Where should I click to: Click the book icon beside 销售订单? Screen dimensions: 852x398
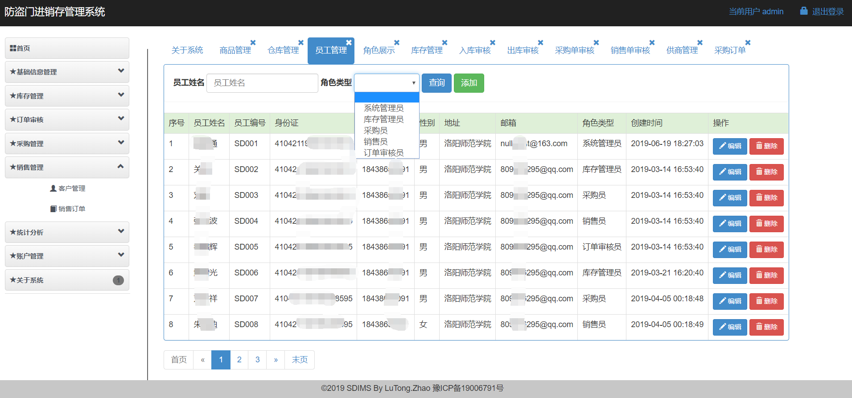coord(54,209)
